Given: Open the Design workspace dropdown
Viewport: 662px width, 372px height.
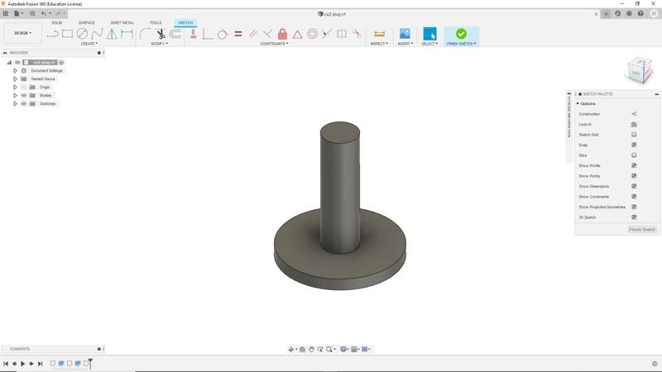Looking at the screenshot, I should (22, 33).
